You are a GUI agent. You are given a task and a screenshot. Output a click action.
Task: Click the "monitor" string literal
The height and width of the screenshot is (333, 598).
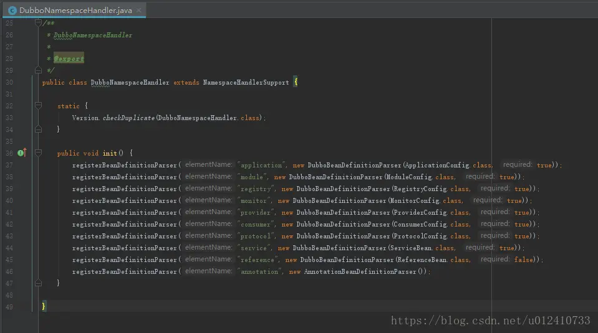click(254, 200)
